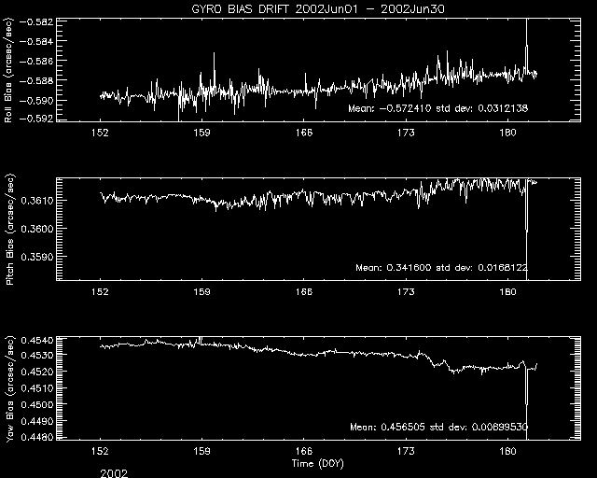The width and height of the screenshot is (597, 478).
Task: Click the 2002 year label below the plots
Action: [x=114, y=473]
